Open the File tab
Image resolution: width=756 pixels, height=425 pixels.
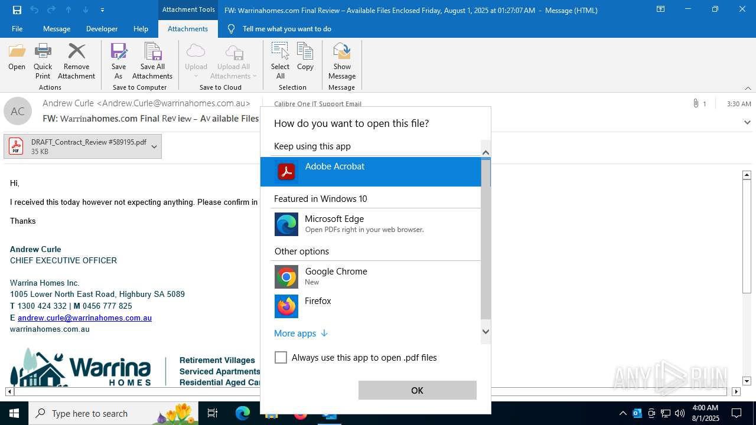[17, 29]
